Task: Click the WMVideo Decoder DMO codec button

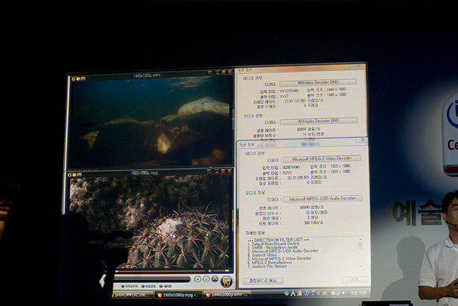Action: tap(318, 83)
